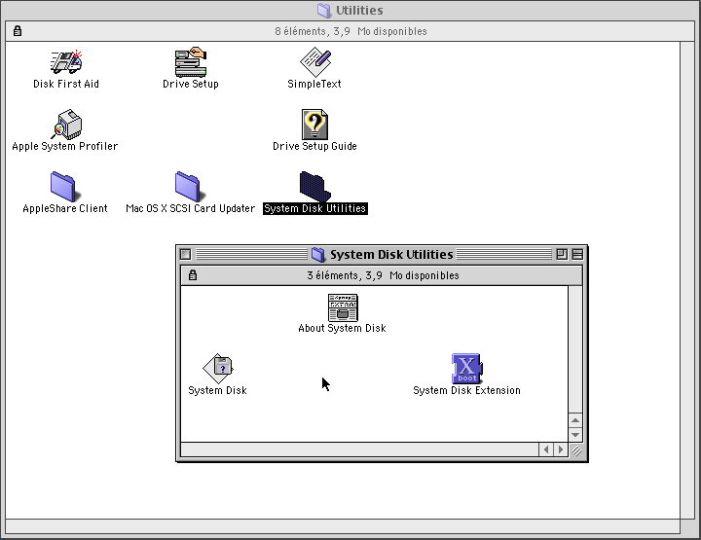Click the folder proxy icon in System Disk Utilities title bar
The width and height of the screenshot is (701, 540).
click(318, 255)
